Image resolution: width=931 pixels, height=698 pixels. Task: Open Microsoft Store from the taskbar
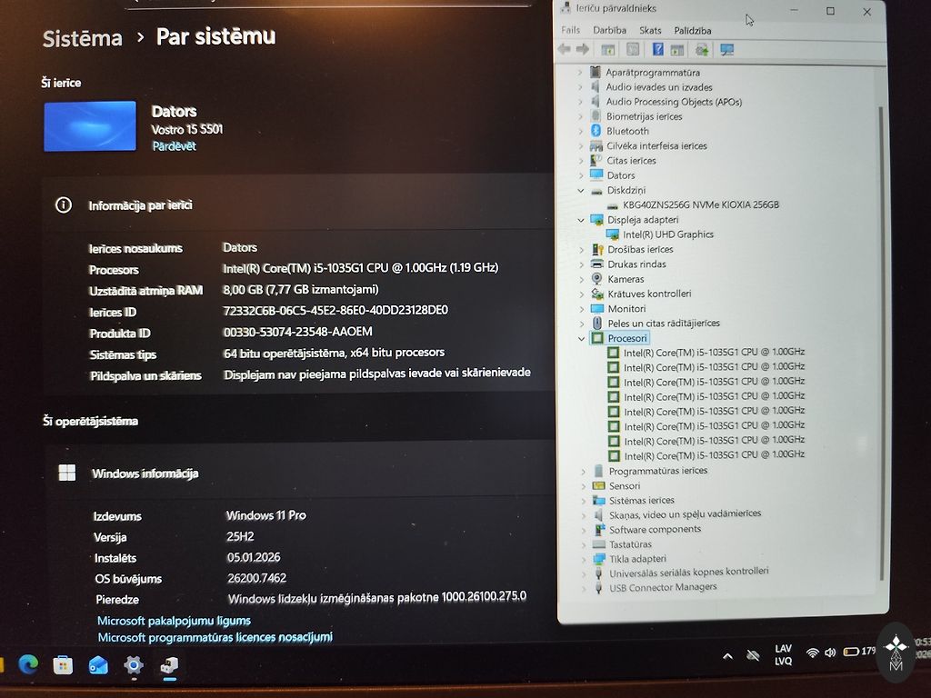click(x=63, y=665)
